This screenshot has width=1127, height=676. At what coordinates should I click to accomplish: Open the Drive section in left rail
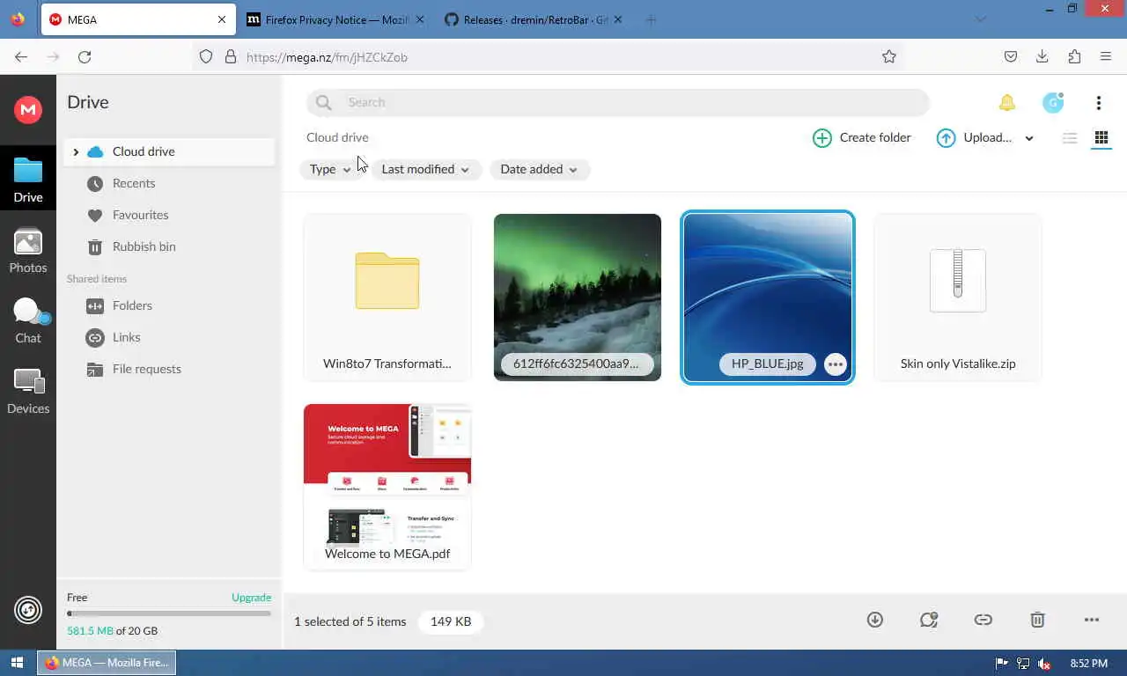pyautogui.click(x=28, y=180)
